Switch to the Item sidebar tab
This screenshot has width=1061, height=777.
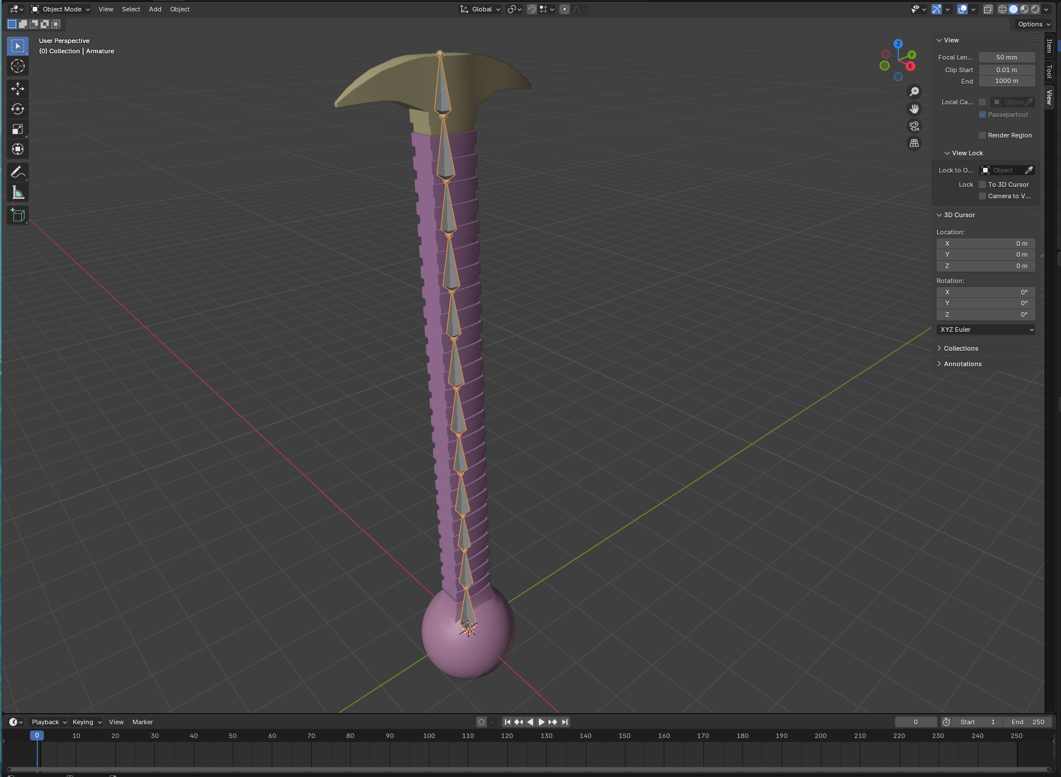1050,46
